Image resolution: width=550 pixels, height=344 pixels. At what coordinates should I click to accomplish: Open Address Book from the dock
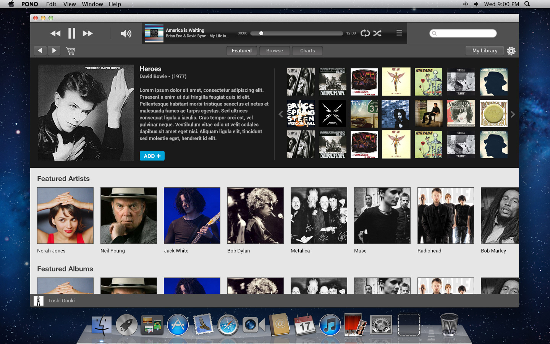pos(280,325)
